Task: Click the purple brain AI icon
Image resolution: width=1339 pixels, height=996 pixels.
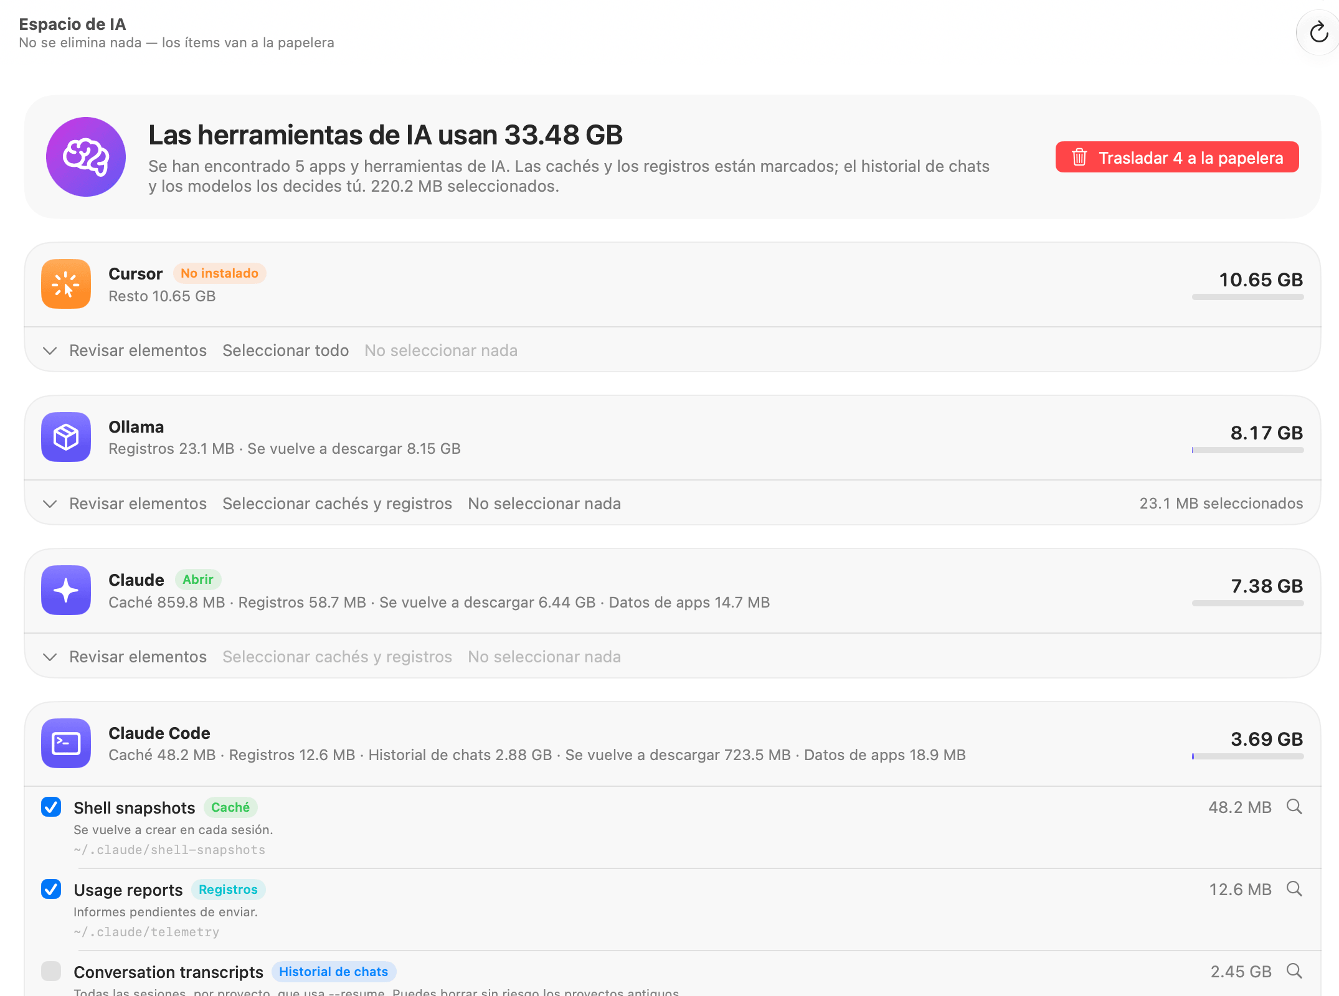Action: (86, 157)
